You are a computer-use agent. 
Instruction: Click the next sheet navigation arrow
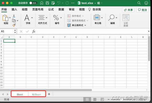[8, 94]
